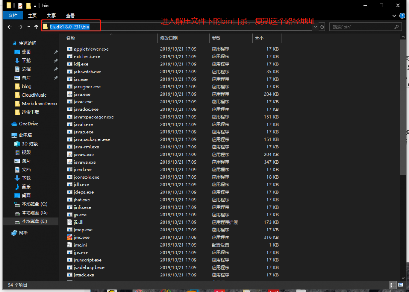The height and width of the screenshot is (292, 409).
Task: Open the 文件 menu tab
Action: [x=13, y=16]
